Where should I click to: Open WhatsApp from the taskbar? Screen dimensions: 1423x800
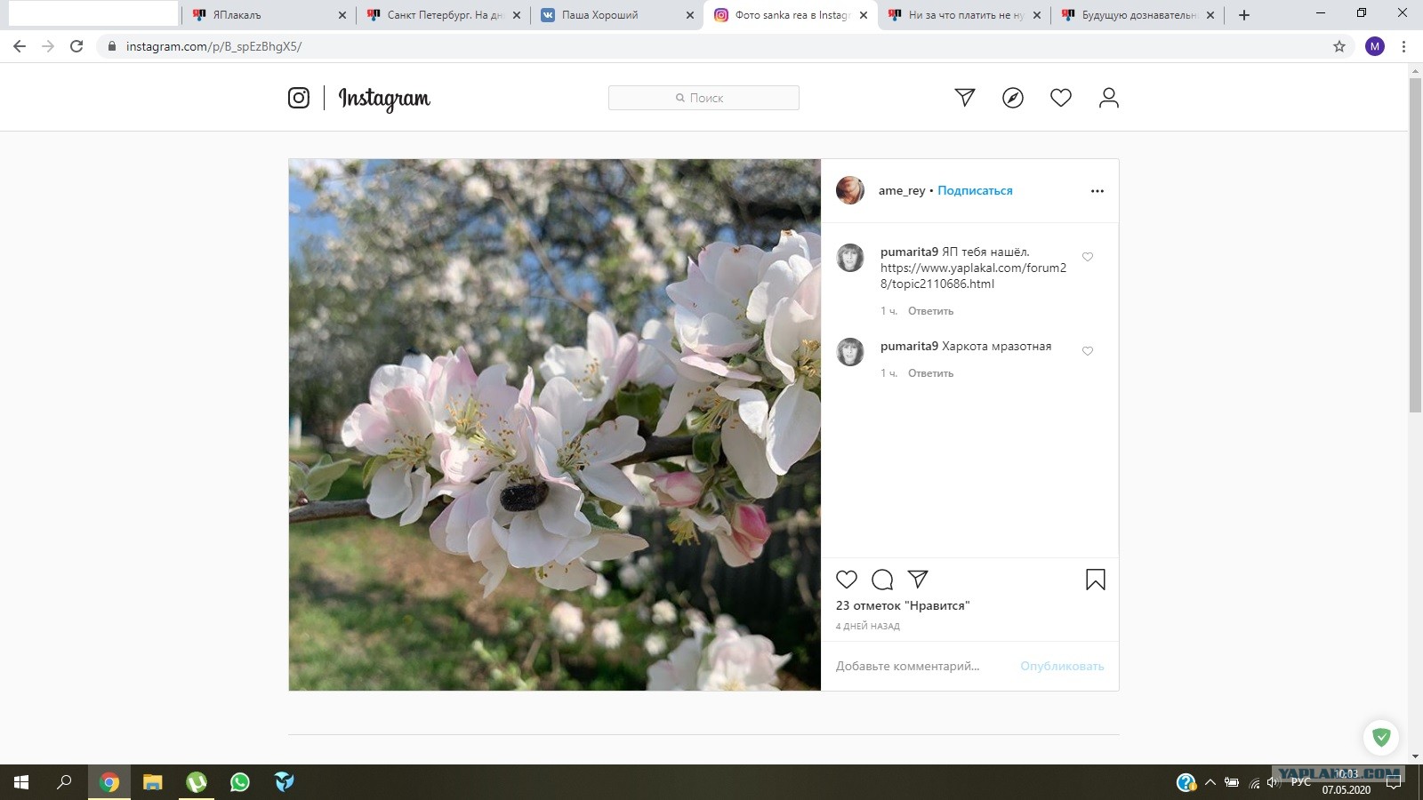click(240, 782)
